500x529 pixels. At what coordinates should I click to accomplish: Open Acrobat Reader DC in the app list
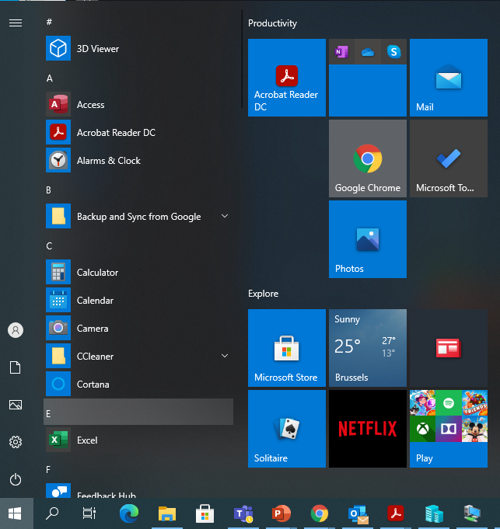pyautogui.click(x=138, y=132)
